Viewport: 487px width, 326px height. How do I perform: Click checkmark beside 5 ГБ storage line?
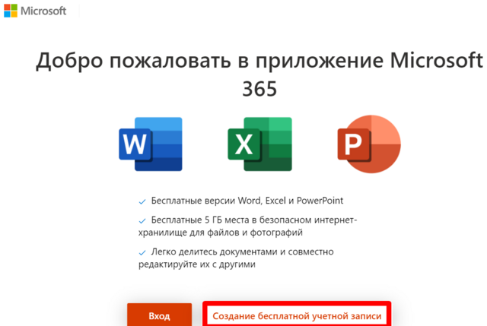coord(142,220)
